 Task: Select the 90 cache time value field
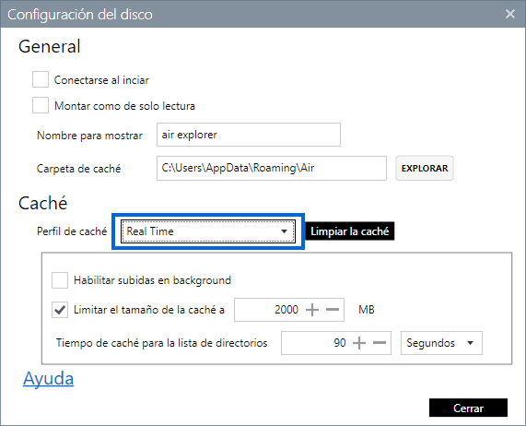click(315, 343)
